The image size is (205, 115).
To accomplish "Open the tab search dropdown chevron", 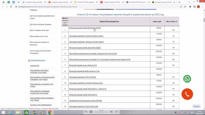I will pyautogui.click(x=189, y=2).
